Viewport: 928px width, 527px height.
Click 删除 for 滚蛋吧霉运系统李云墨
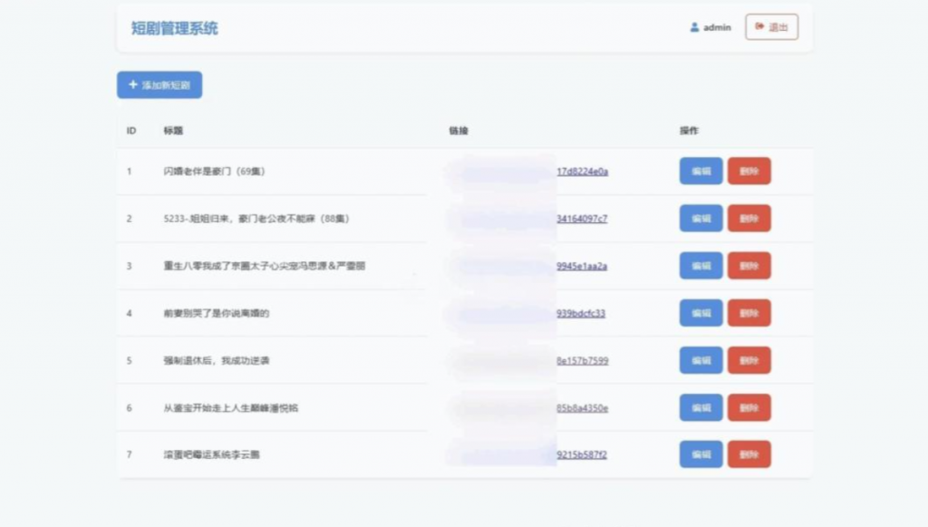click(749, 454)
